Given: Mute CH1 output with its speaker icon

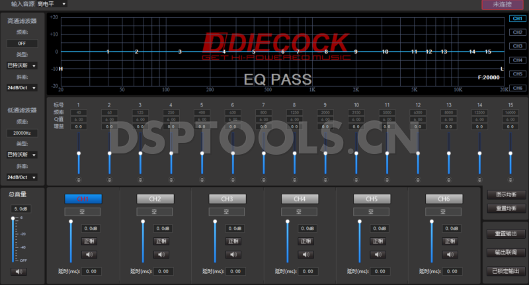Looking at the screenshot, I should coord(90,255).
